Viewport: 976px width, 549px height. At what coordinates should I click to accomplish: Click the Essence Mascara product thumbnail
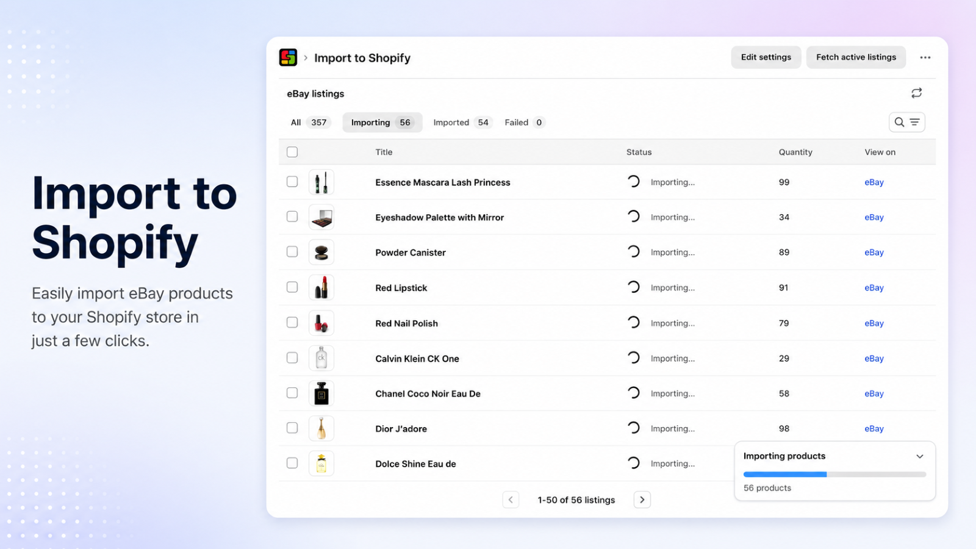(x=321, y=182)
